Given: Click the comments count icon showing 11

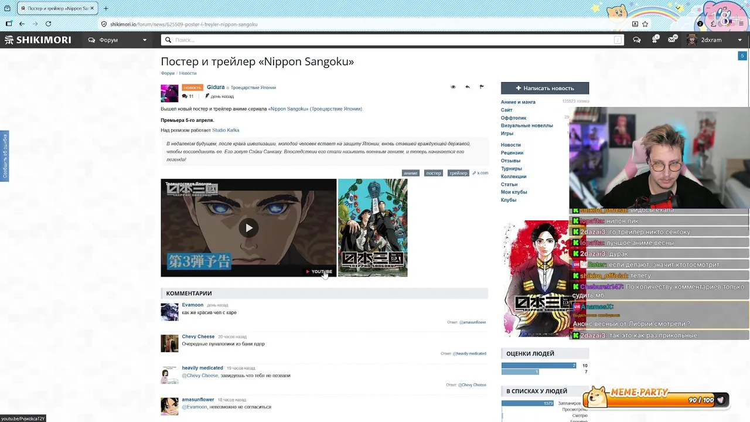Looking at the screenshot, I should (x=187, y=96).
